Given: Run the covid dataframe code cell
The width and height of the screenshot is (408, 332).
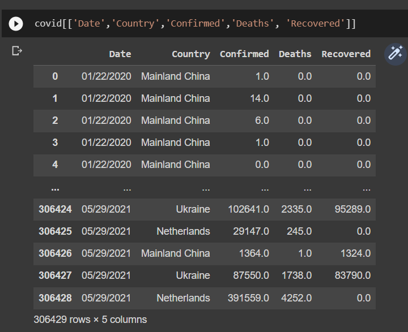Looking at the screenshot, I should point(16,24).
